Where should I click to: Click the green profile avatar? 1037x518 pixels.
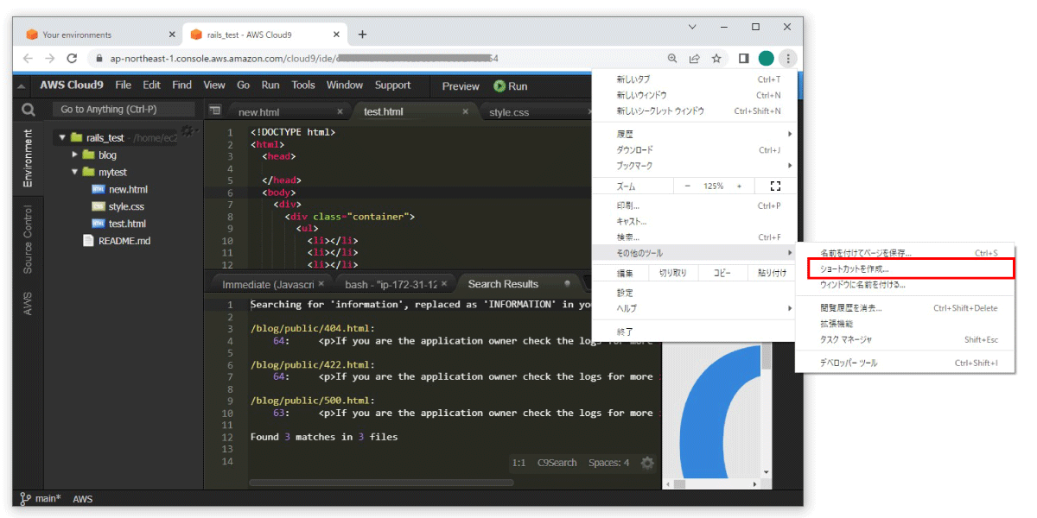click(766, 59)
